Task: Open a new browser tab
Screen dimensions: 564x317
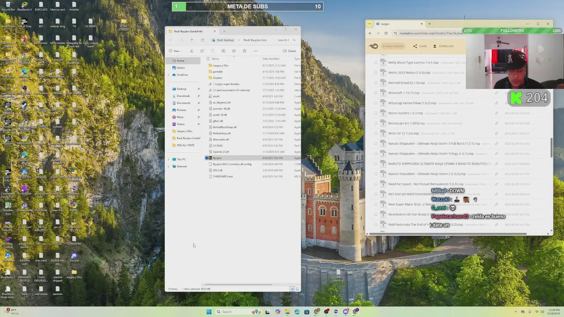Action: coord(430,24)
